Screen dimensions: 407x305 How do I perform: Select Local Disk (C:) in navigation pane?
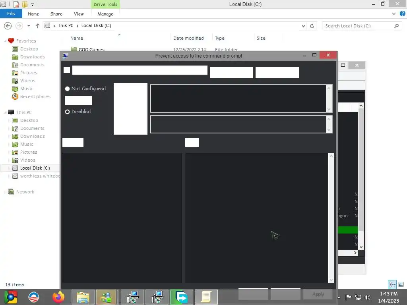coord(35,168)
